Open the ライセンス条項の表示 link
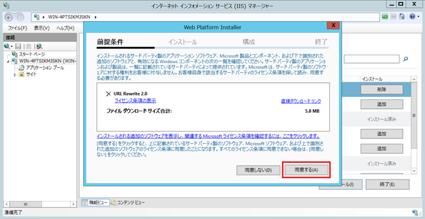Screen dimensions: 425x219 tap(135, 101)
